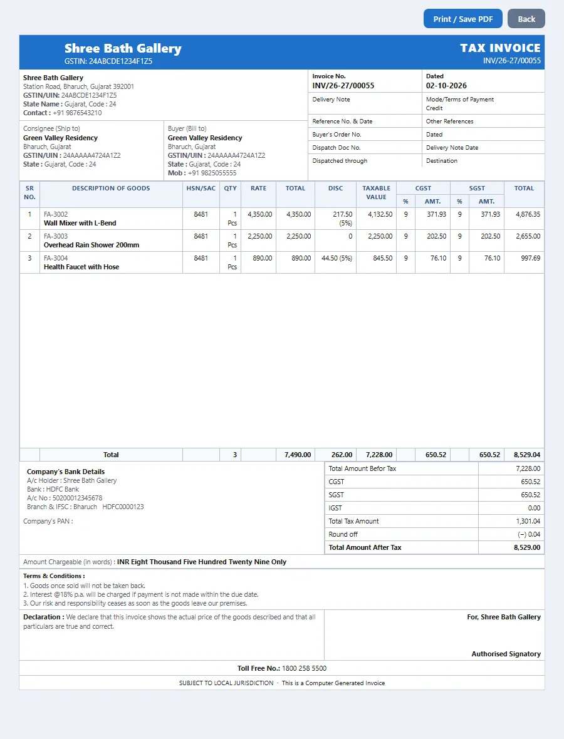Click invoice number INV/26-27/00055 under Invoice No.
Image resolution: width=564 pixels, height=739 pixels.
(343, 86)
